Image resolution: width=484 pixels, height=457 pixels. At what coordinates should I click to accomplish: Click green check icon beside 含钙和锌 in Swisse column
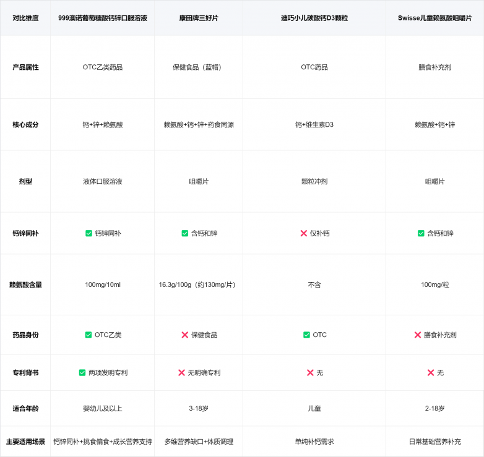click(x=421, y=233)
